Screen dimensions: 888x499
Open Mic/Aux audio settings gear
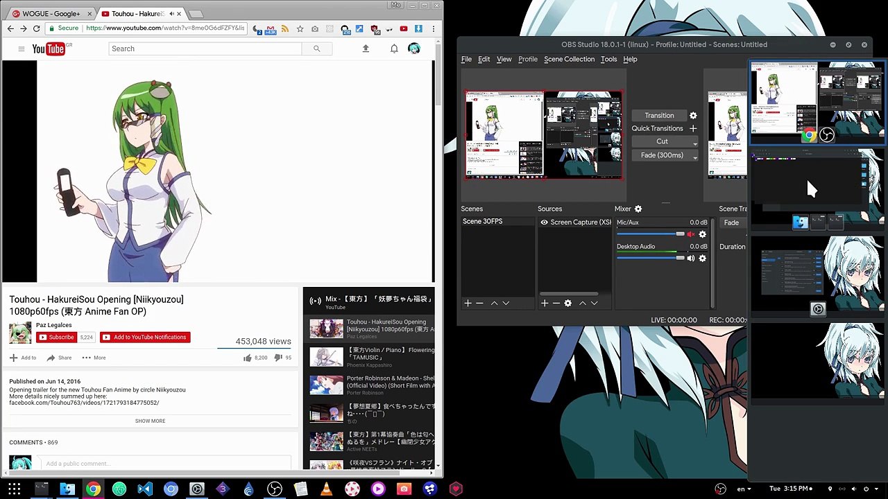pyautogui.click(x=702, y=234)
